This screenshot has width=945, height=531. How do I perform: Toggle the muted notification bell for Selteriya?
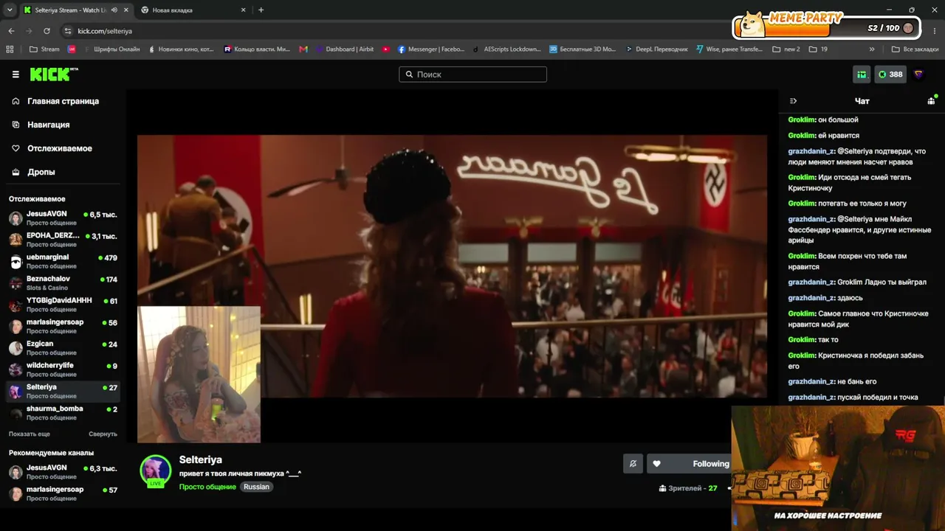click(x=633, y=464)
